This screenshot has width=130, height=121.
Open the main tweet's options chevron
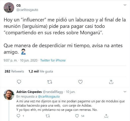[125, 5]
